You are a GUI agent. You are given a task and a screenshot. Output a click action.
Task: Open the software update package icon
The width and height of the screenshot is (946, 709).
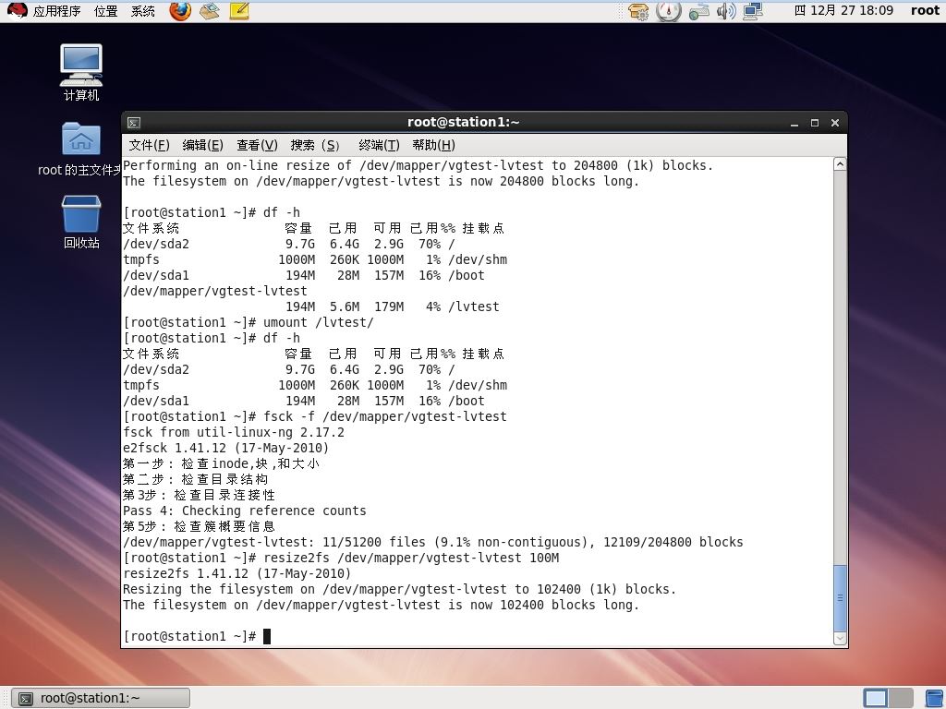click(638, 11)
